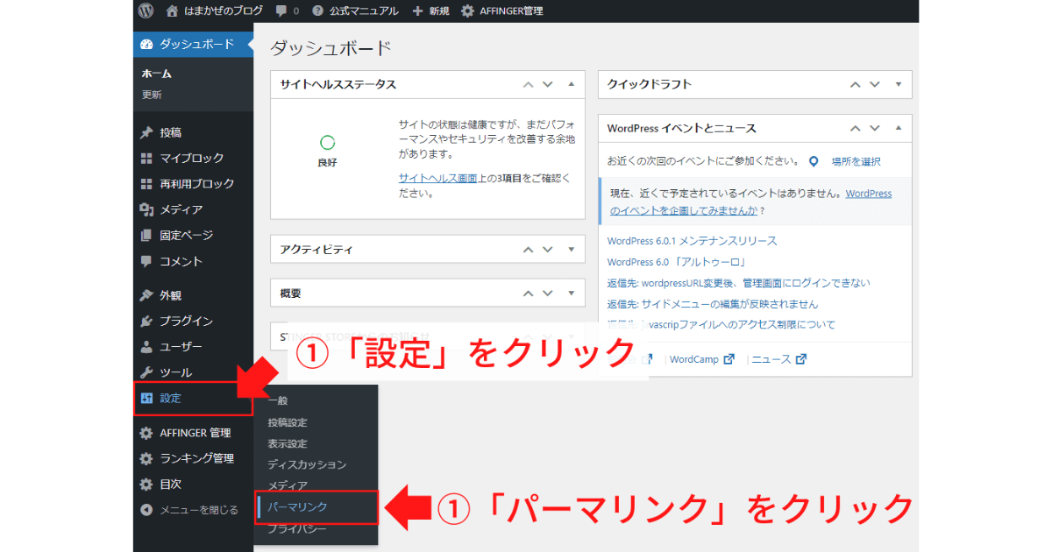Open AFFINGER管理 gear icon in the admin bar

tap(467, 11)
